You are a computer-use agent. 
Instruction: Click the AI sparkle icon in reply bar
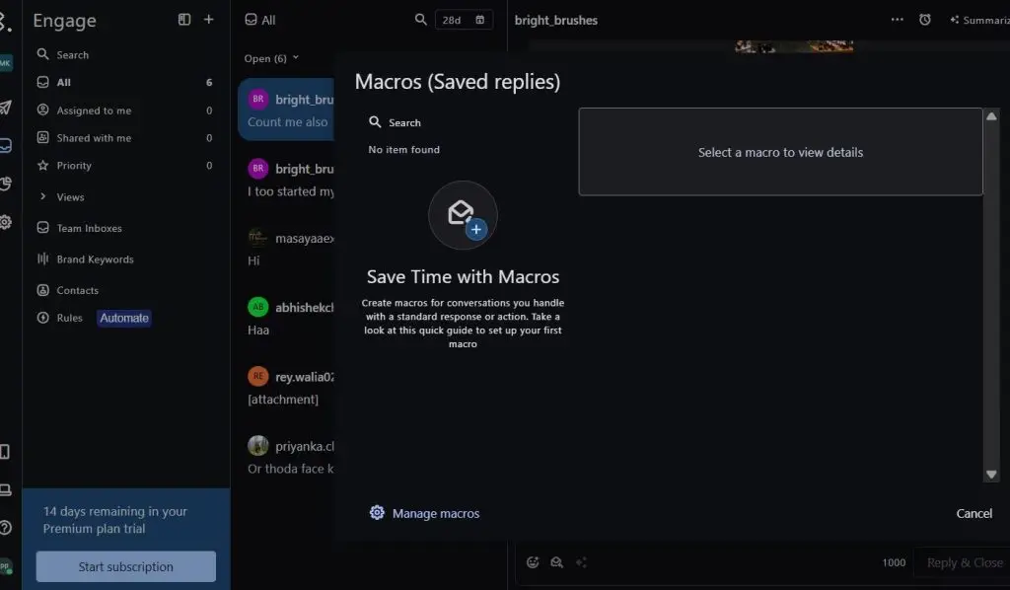pyautogui.click(x=582, y=562)
